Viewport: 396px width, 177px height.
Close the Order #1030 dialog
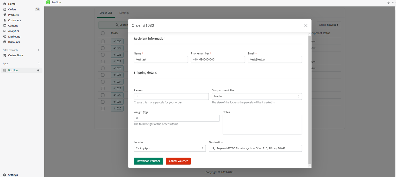306,25
